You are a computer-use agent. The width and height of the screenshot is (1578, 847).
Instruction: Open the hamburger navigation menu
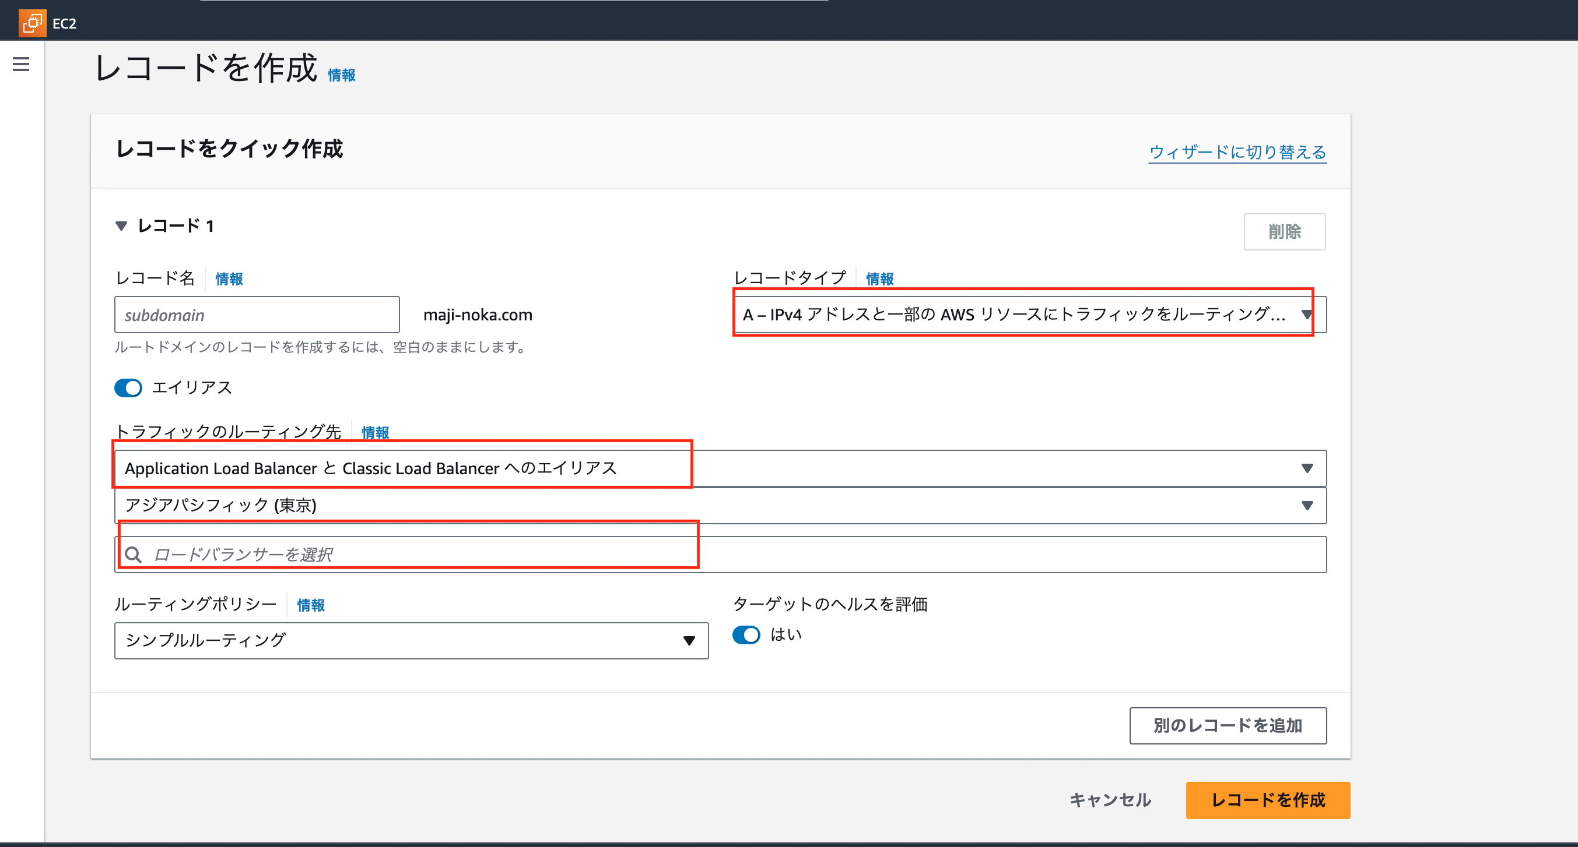[21, 63]
